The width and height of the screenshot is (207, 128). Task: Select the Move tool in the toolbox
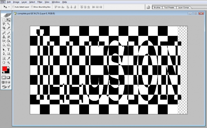[x=8, y=20]
